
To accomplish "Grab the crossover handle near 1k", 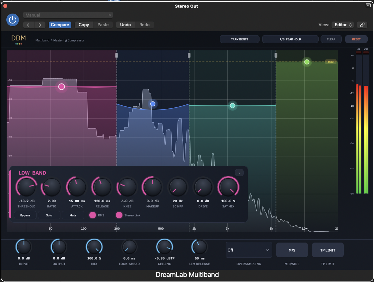I will [189, 55].
